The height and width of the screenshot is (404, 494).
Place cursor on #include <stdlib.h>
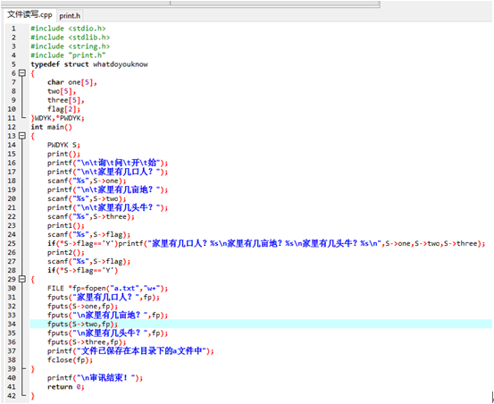(71, 38)
